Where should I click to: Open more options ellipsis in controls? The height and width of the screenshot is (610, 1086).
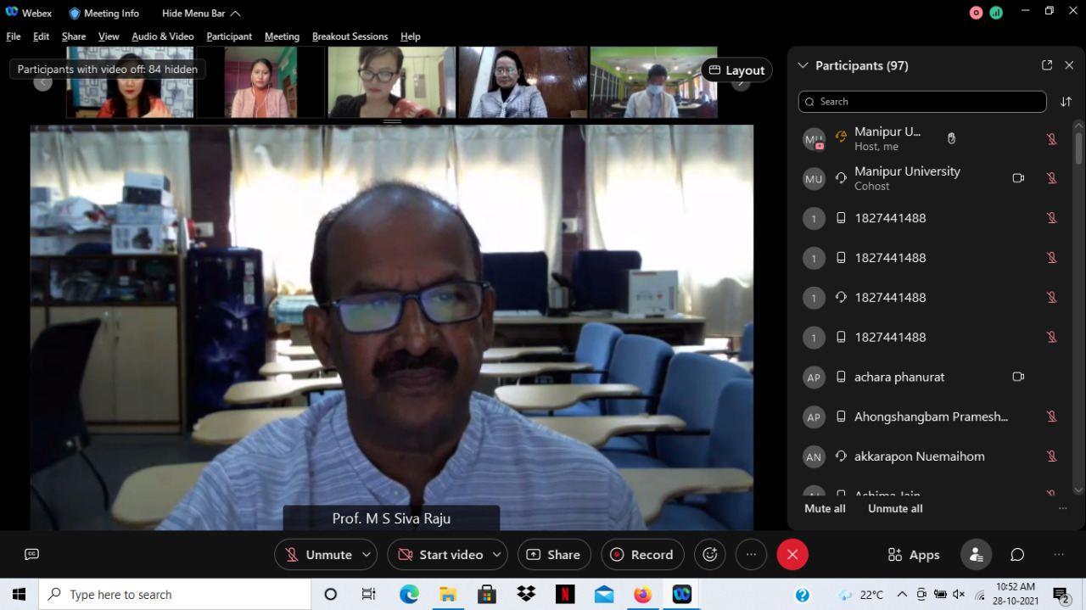[751, 555]
